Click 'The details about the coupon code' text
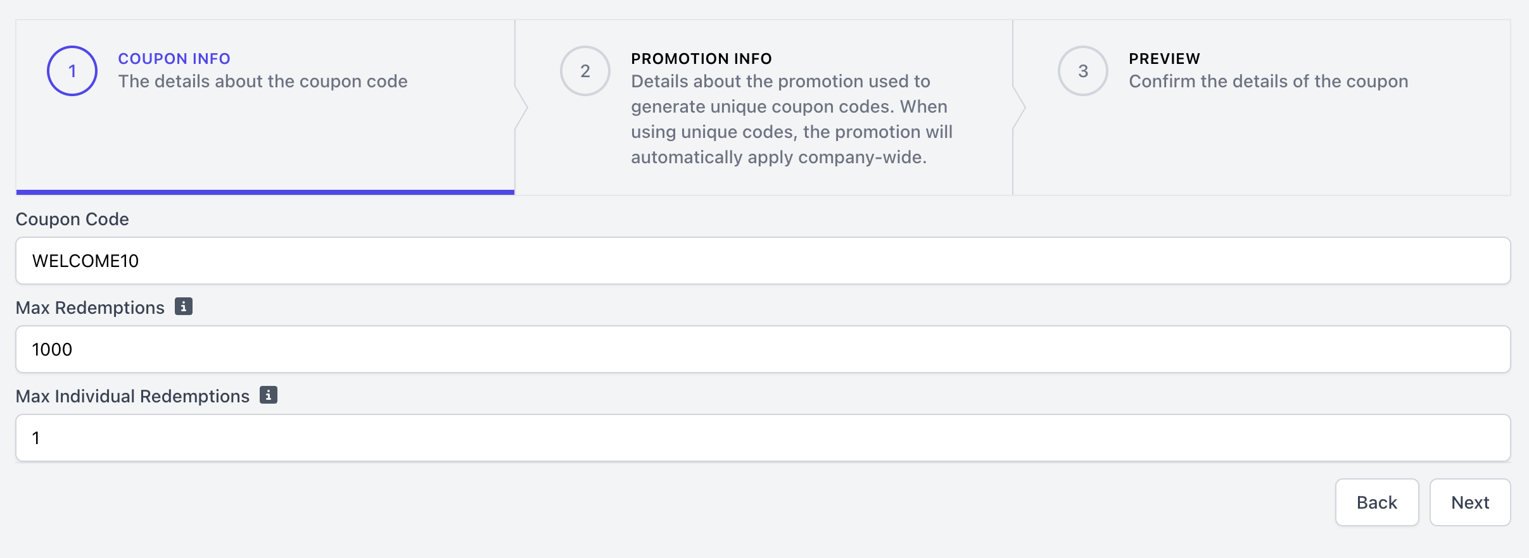This screenshot has height=558, width=1529. 263,82
